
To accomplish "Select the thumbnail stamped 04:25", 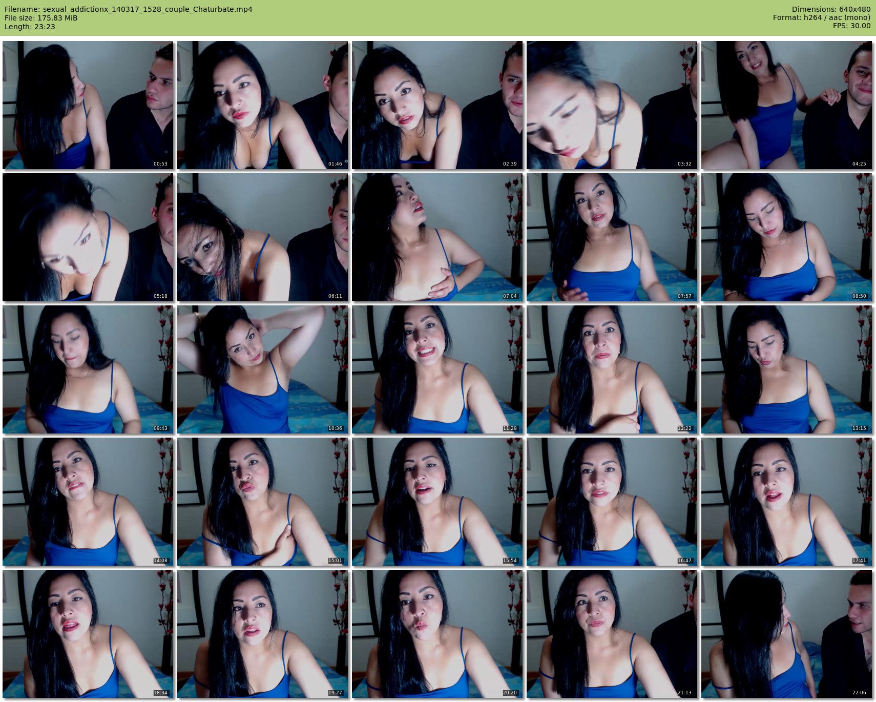I will (x=786, y=105).
